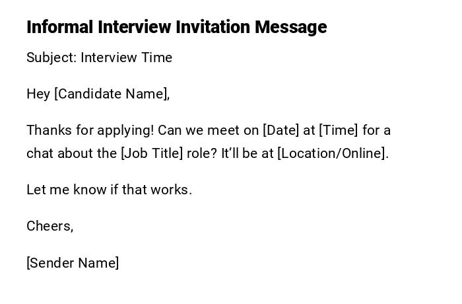This screenshot has height=304, width=462.
Task: Click the greeting word 'Hey'
Action: pyautogui.click(x=38, y=94)
